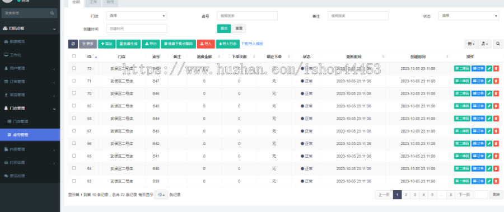Open the export type dropdown in toolbar
This screenshot has height=212, width=504.
[x=485, y=44]
